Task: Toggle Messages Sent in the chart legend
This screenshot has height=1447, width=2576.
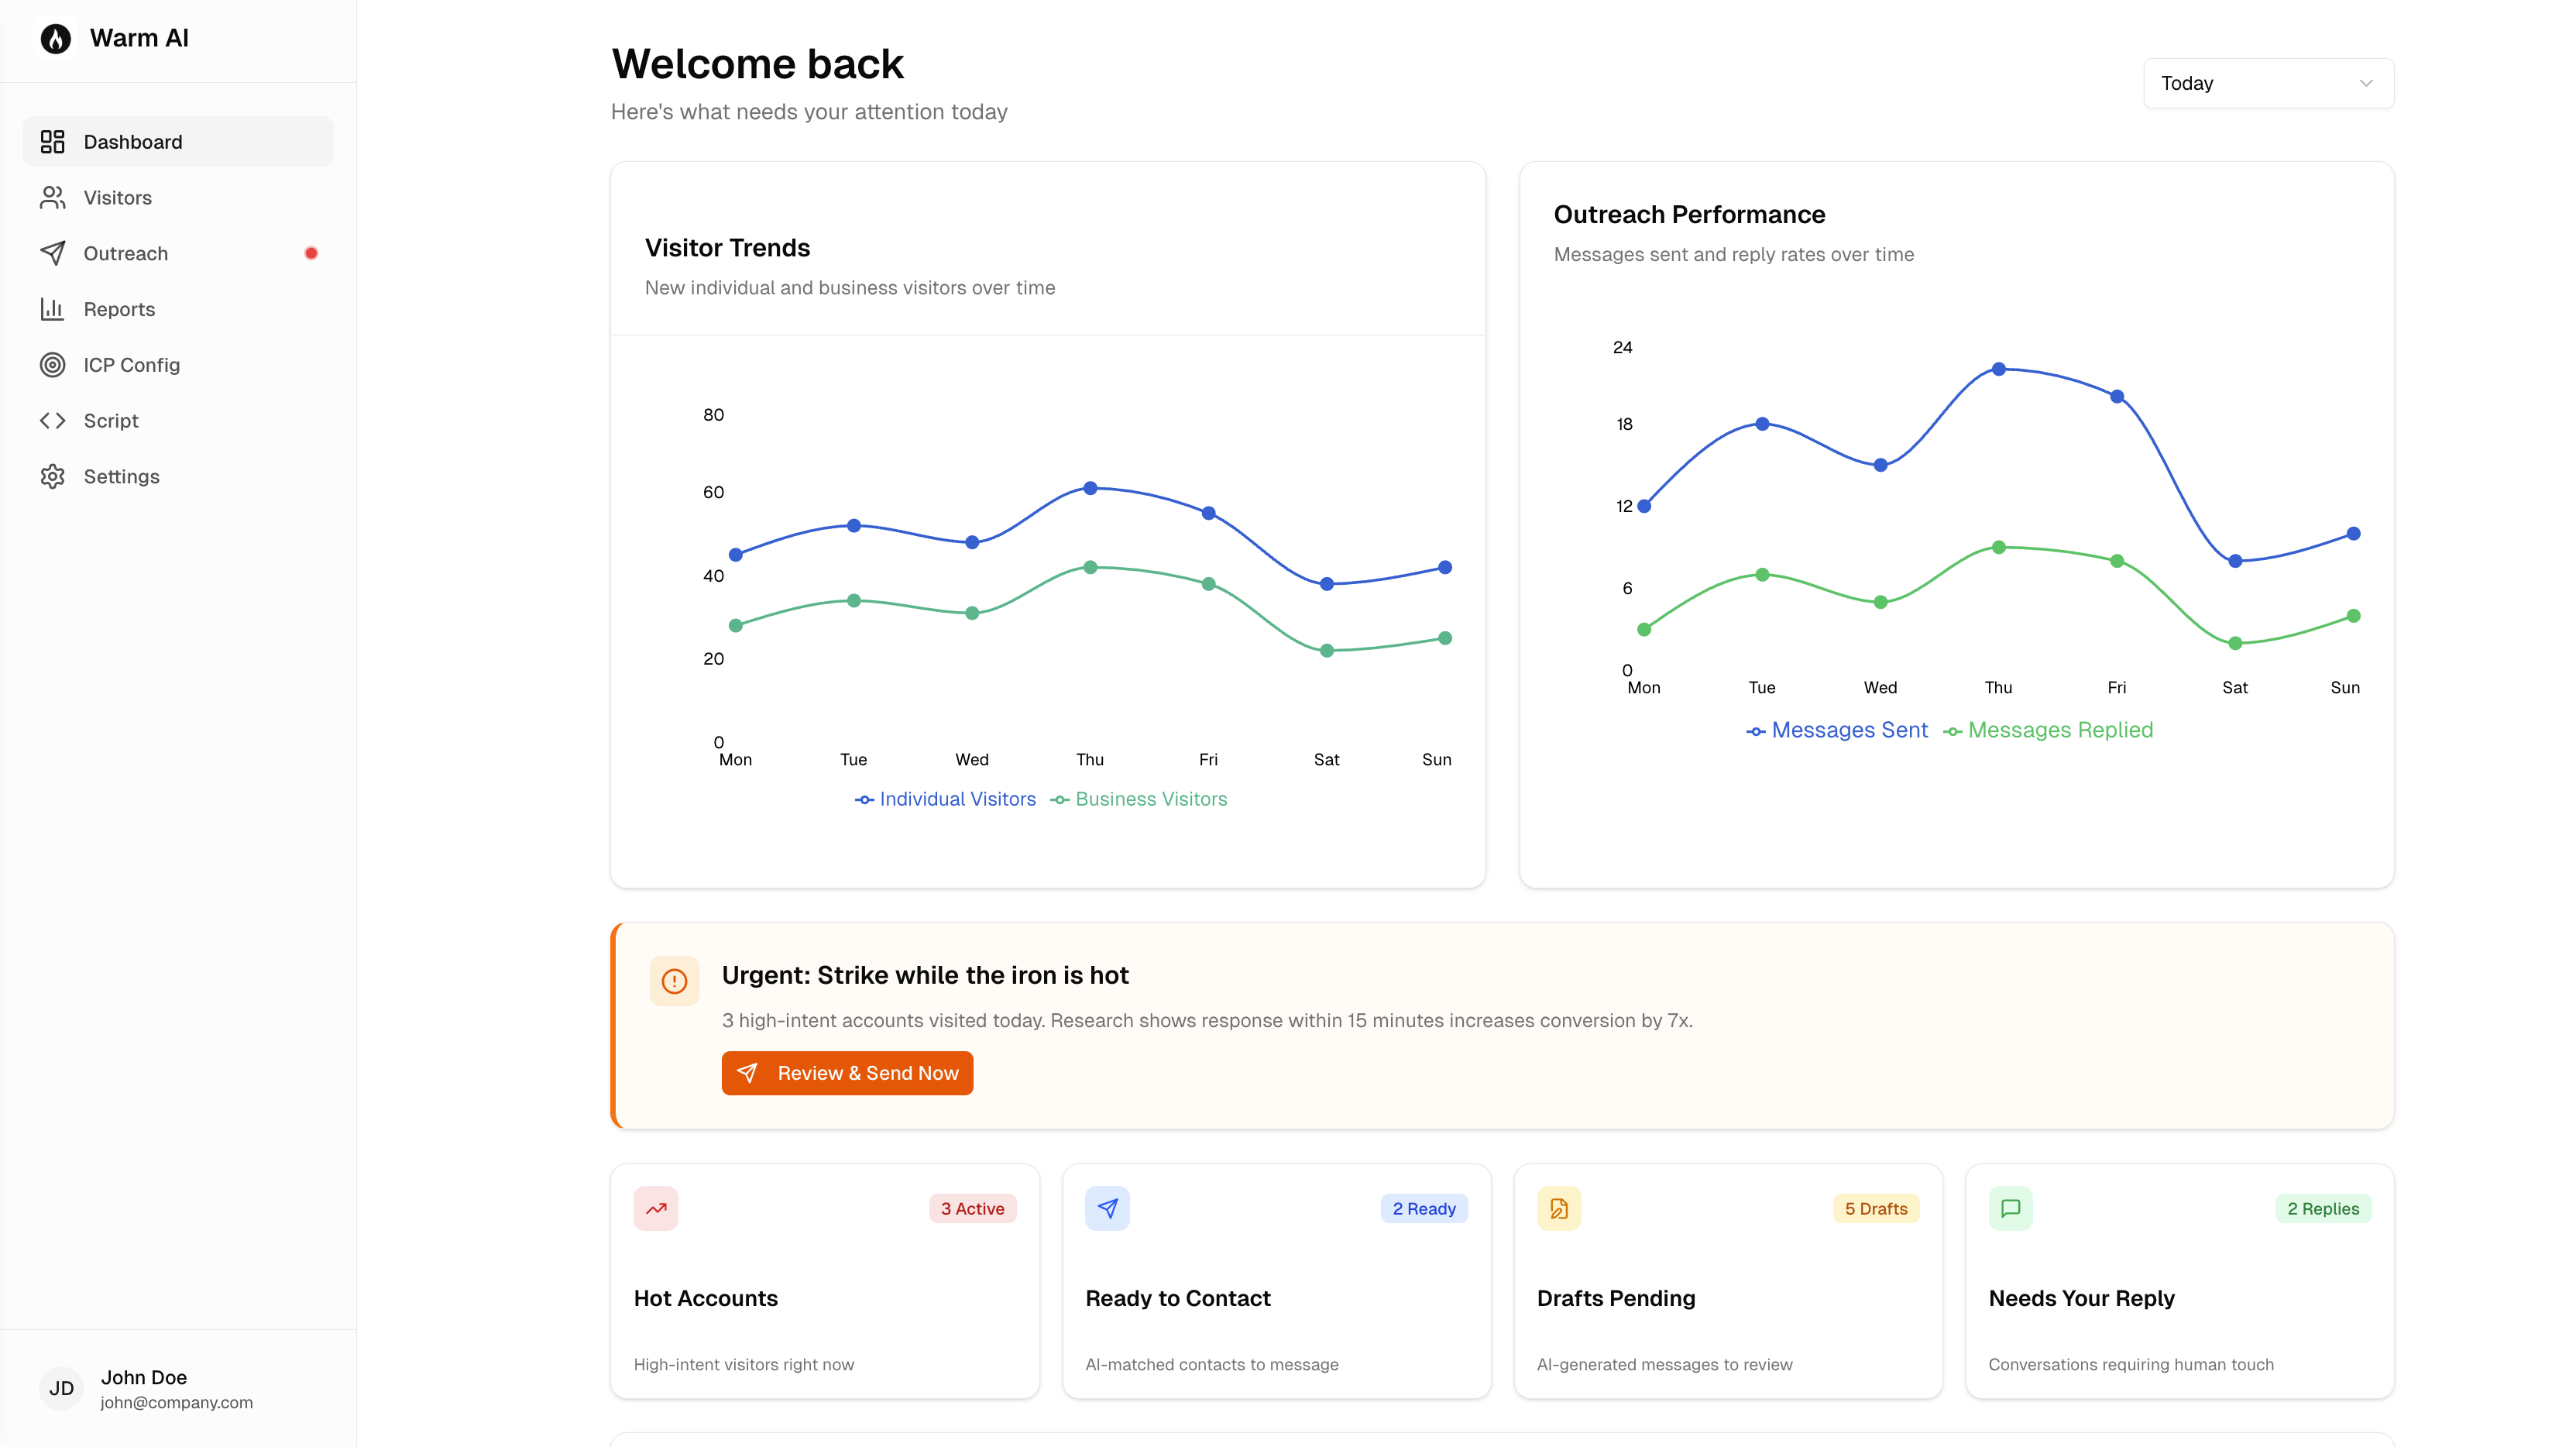Action: [1838, 729]
